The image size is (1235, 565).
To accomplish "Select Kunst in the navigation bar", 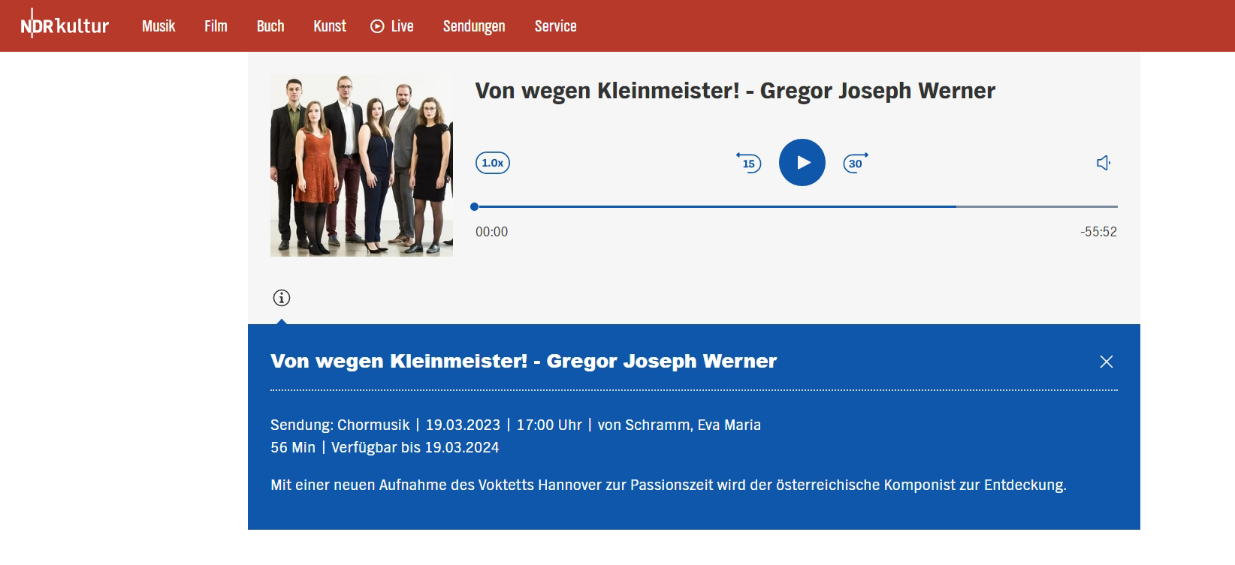I will click(330, 26).
